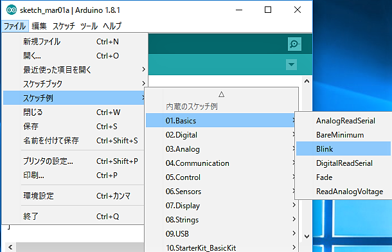Click editor vertical scrollbar down arrow
The image size is (392, 252).
pyautogui.click(x=307, y=237)
